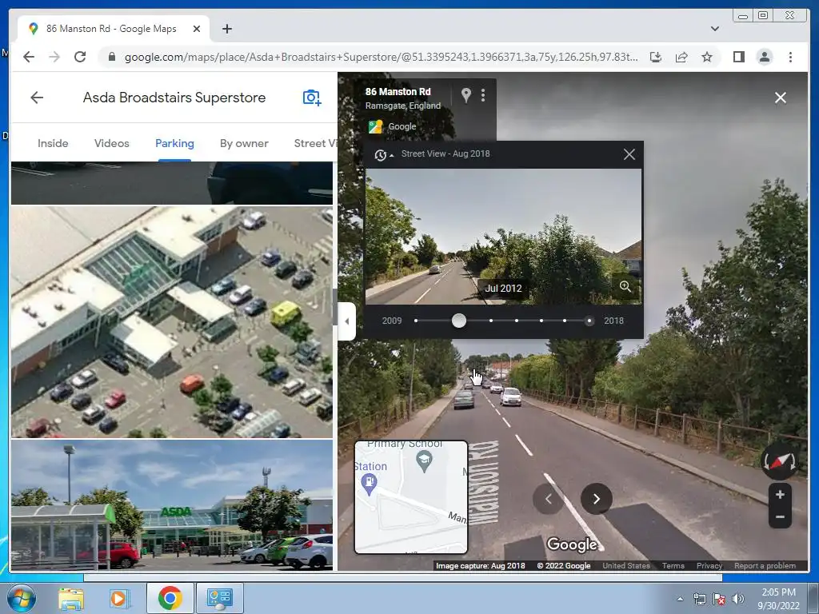
Task: Click the location pin icon for 86 Manston Rd
Action: click(x=466, y=95)
